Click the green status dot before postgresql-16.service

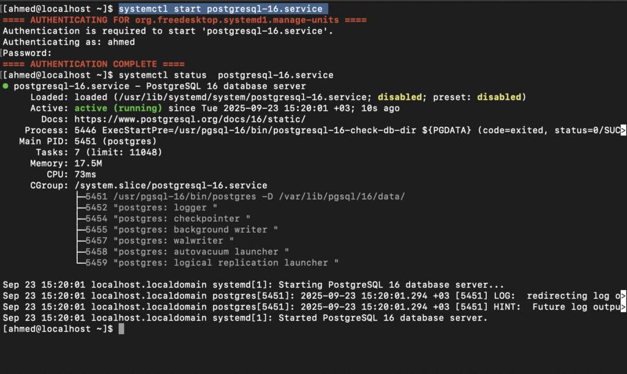pyautogui.click(x=6, y=86)
